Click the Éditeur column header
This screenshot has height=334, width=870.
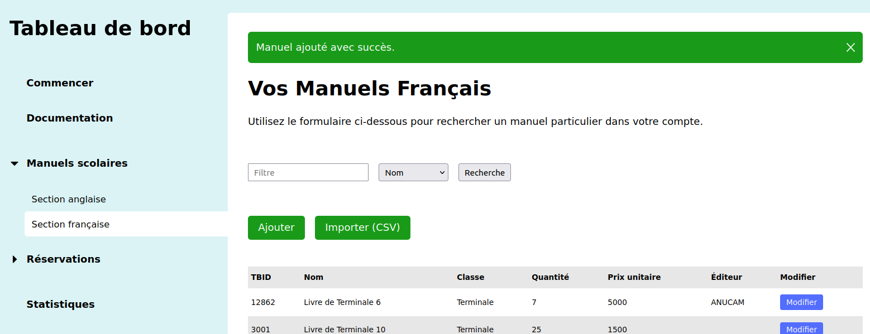(726, 277)
